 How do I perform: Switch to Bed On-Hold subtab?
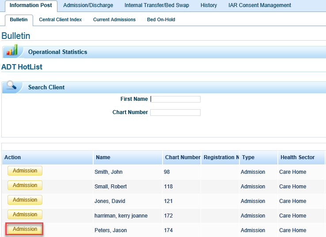tap(161, 20)
